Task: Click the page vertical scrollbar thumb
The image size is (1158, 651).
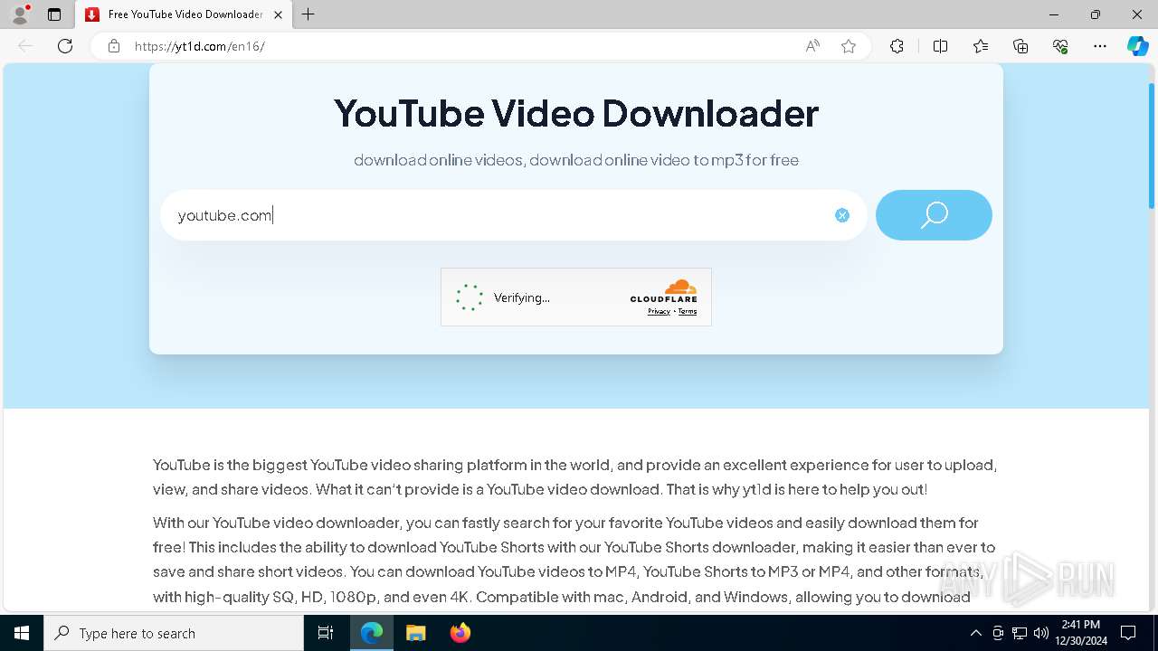Action: click(x=1152, y=147)
